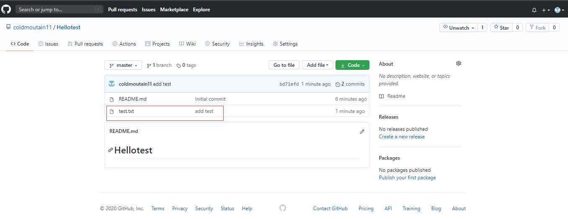View the 0 tags link

pos(186,65)
